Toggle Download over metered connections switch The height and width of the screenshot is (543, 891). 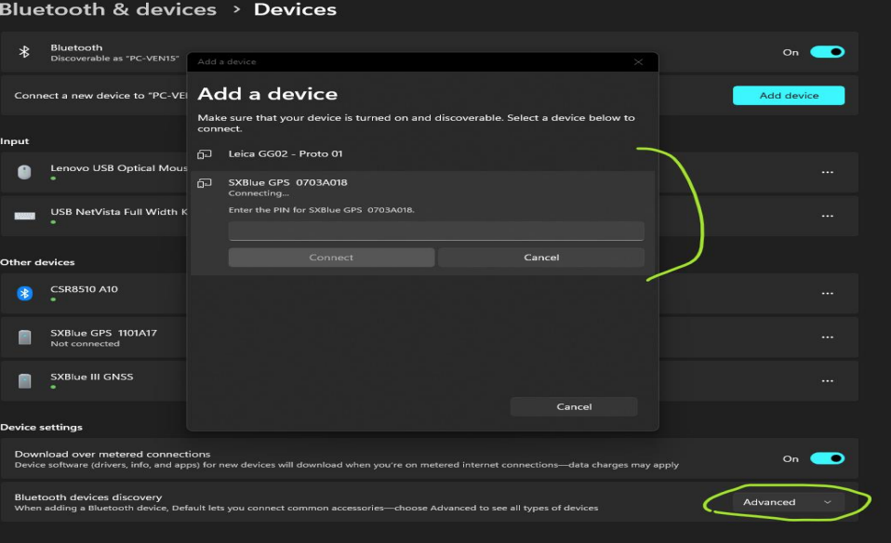[x=828, y=458]
